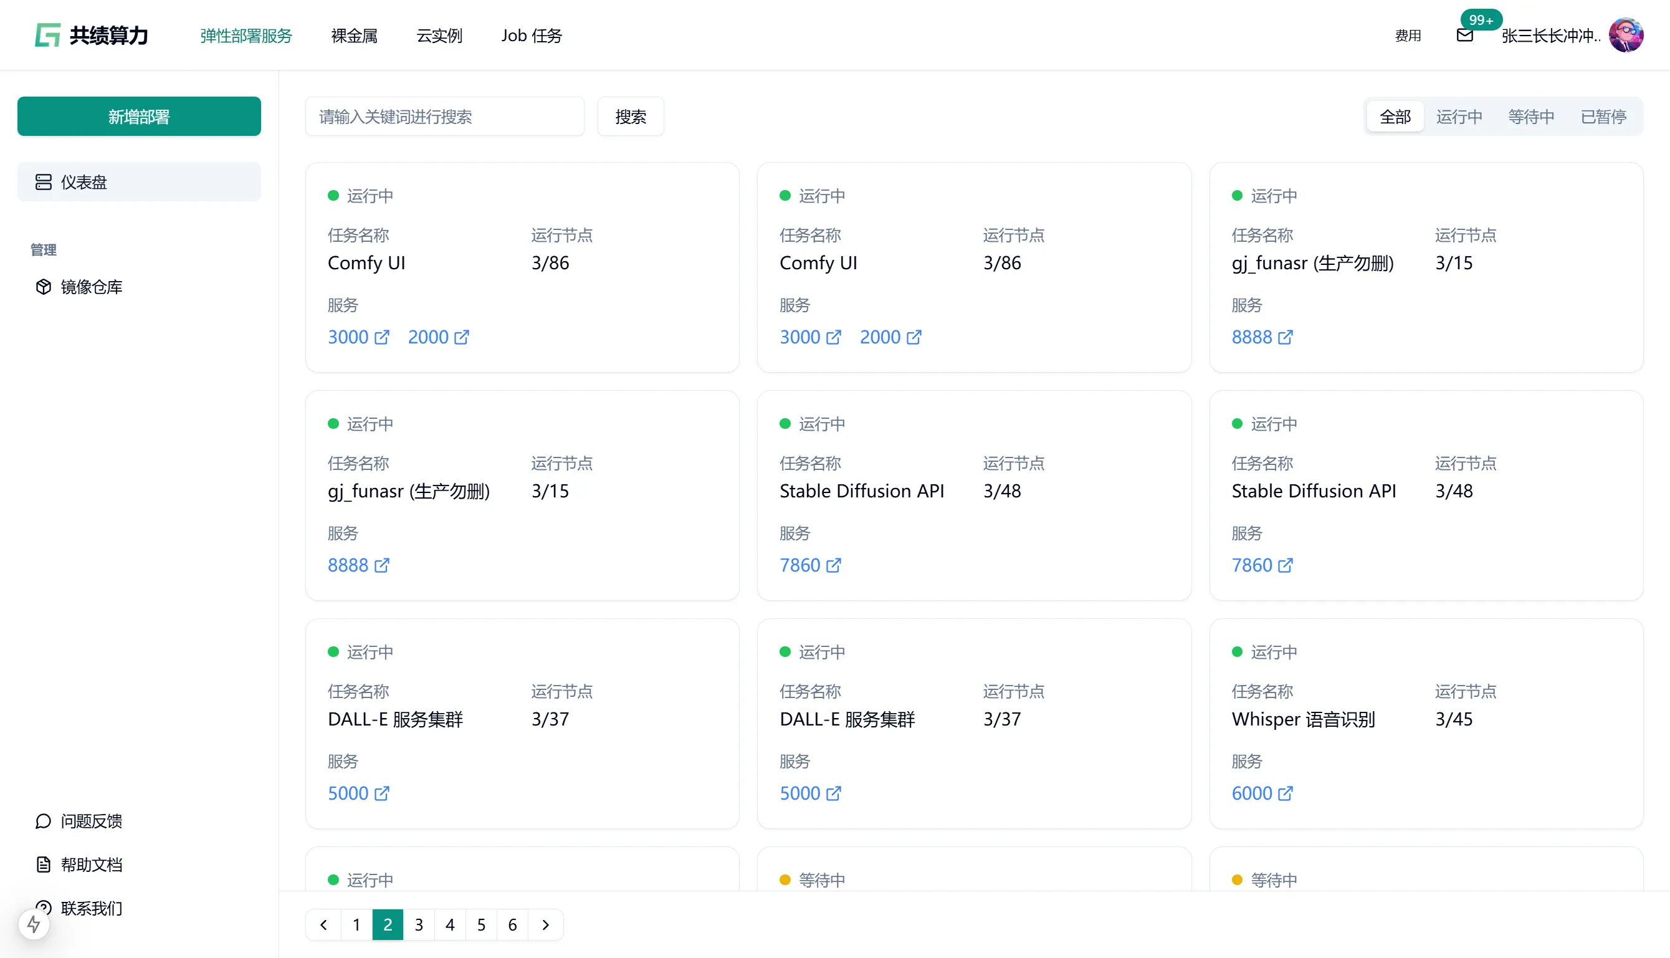This screenshot has height=958, width=1670.
Task: Click the 管理 section heading in sidebar
Action: pos(44,249)
